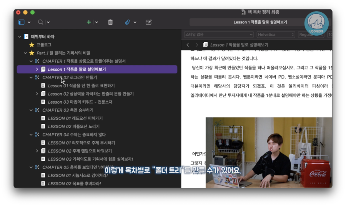Click document stack icon of LESSON 02 주제 랜덤으로
The height and width of the screenshot is (206, 346).
tap(43, 151)
